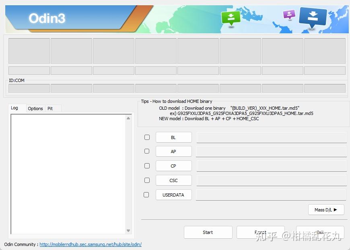The image size is (350, 250).
Task: Click inside the empty Log text area
Action: click(68, 174)
